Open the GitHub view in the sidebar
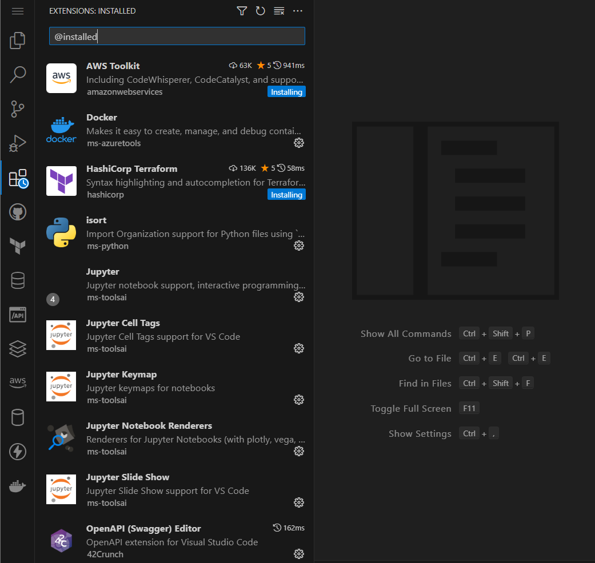 click(x=17, y=212)
